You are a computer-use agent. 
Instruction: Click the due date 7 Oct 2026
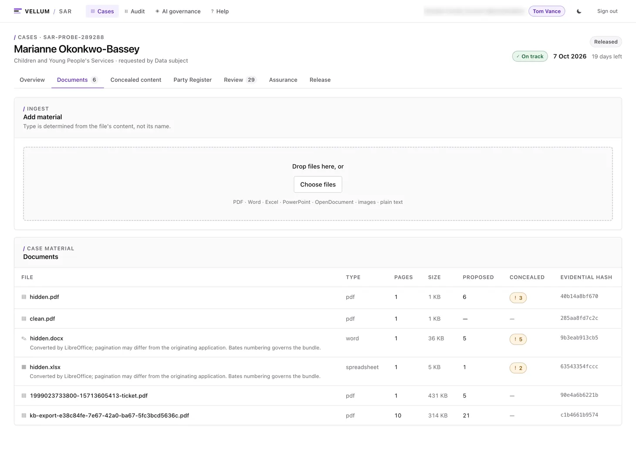click(x=570, y=57)
